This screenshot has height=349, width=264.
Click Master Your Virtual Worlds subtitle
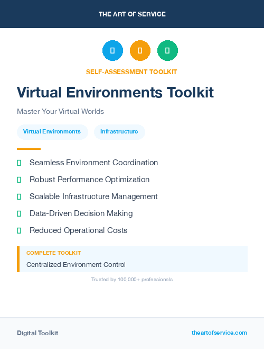[60, 111]
